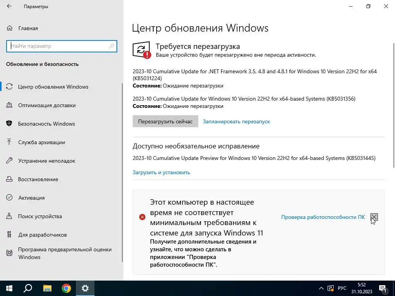Click the red error icon in Windows 11 card
This screenshot has width=395, height=296.
pyautogui.click(x=142, y=217)
